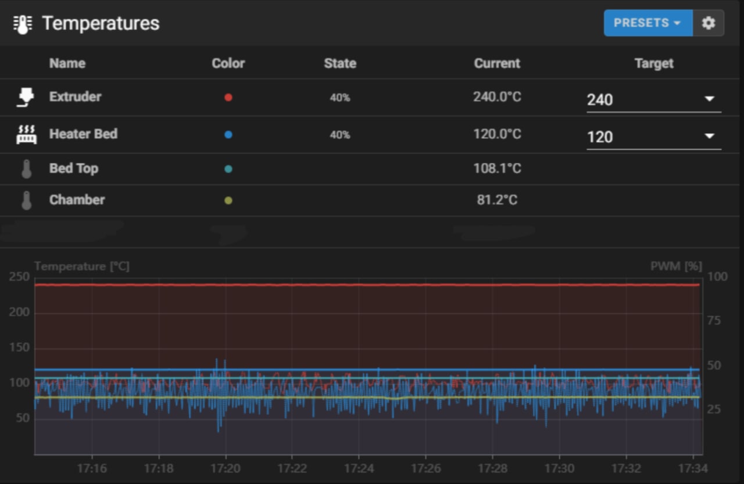Click the thermometer icon beside Temperatures title
Viewport: 744px width, 484px height.
[x=22, y=24]
